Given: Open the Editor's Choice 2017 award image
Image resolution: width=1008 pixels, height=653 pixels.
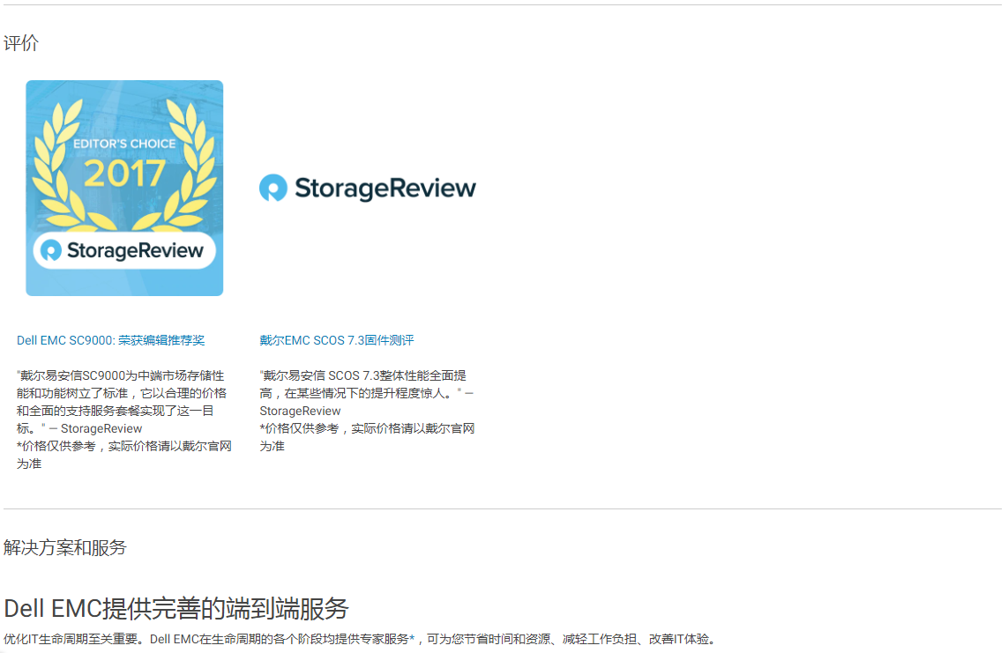Looking at the screenshot, I should click(x=124, y=188).
